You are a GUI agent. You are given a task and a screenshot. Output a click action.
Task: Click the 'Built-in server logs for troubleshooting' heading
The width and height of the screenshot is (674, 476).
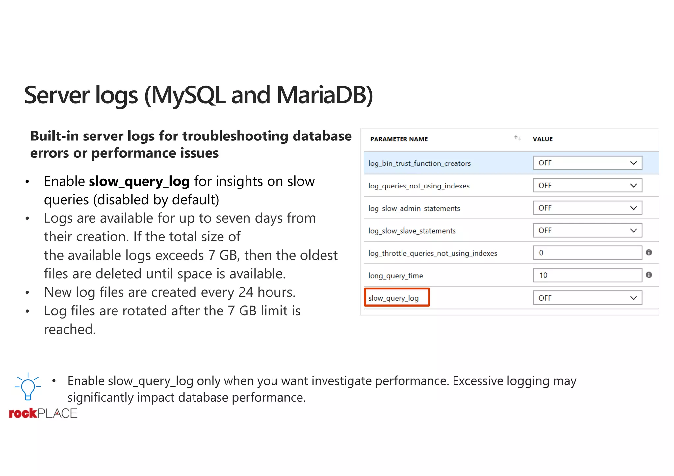point(191,144)
